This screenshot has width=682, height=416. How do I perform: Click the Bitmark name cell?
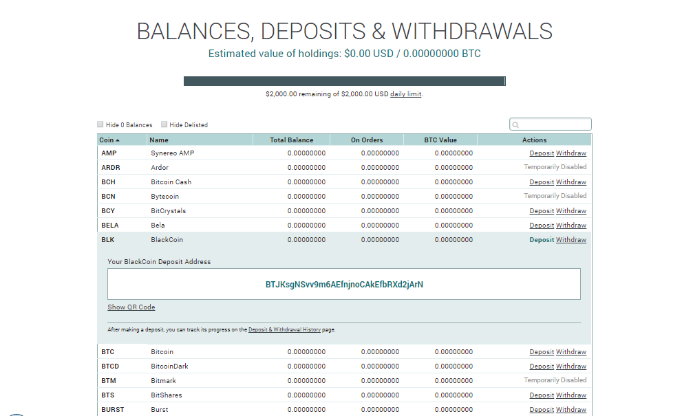pos(163,380)
